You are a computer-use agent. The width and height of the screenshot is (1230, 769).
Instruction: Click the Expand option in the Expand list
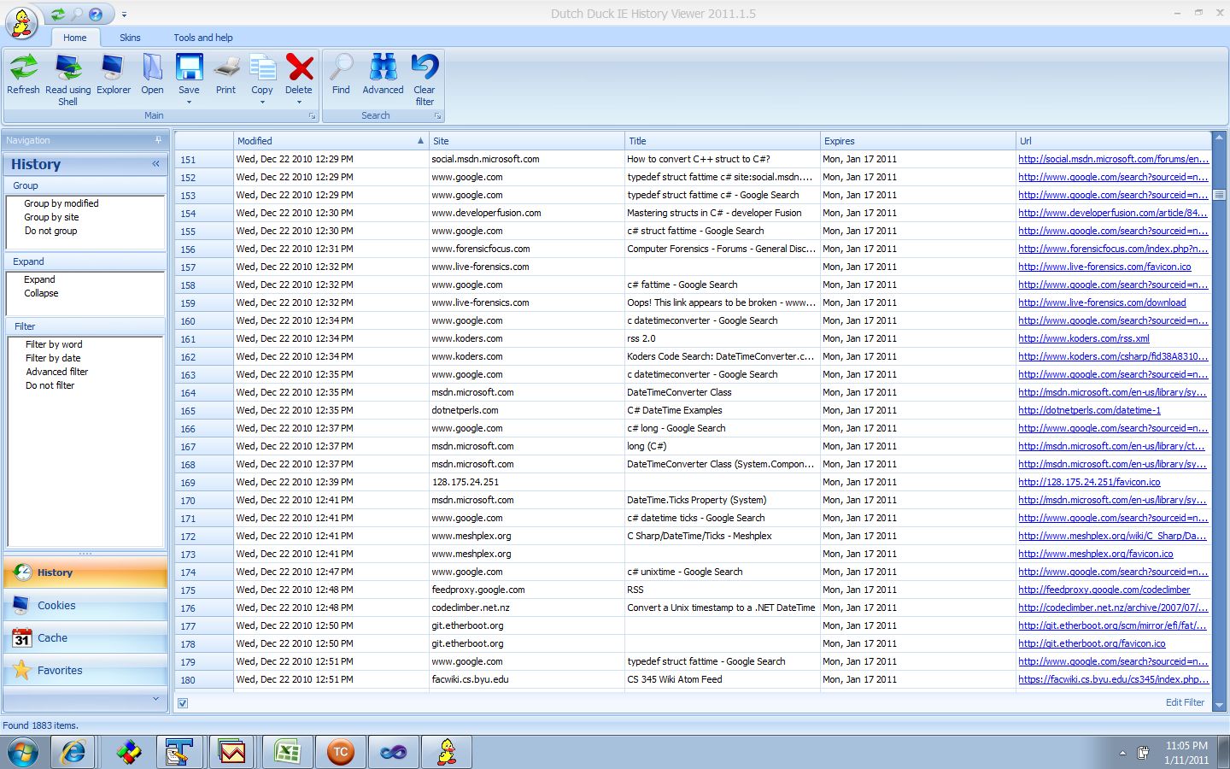pyautogui.click(x=39, y=279)
